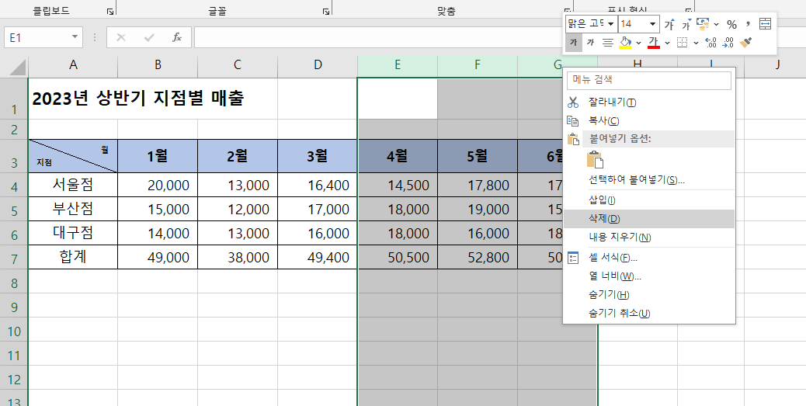Select row 7 header
The image size is (806, 406).
pos(14,258)
